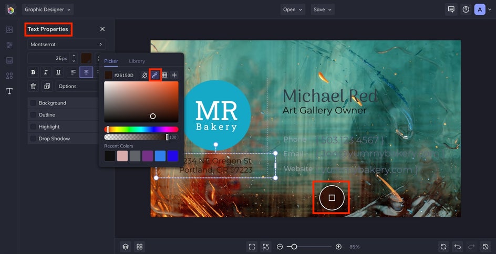496x254 pixels.
Task: Click the no-color transparent icon
Action: pyautogui.click(x=144, y=75)
